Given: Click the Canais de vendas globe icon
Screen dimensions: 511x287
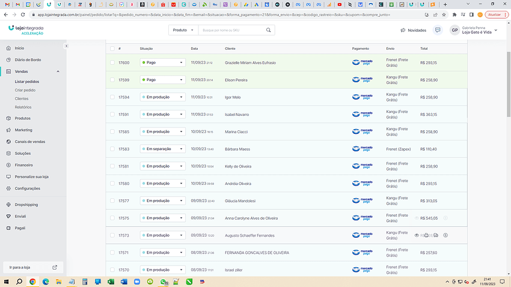Looking at the screenshot, I should pyautogui.click(x=8, y=142).
